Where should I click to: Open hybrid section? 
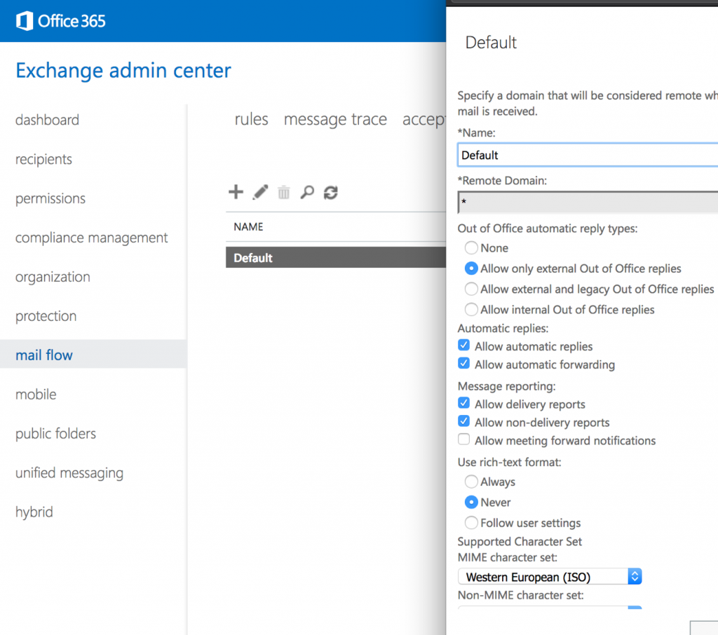(34, 512)
